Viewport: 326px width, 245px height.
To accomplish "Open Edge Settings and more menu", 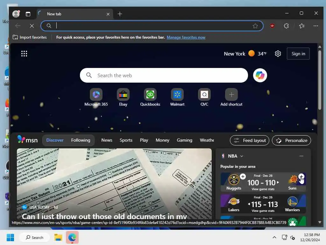I will [x=315, y=26].
